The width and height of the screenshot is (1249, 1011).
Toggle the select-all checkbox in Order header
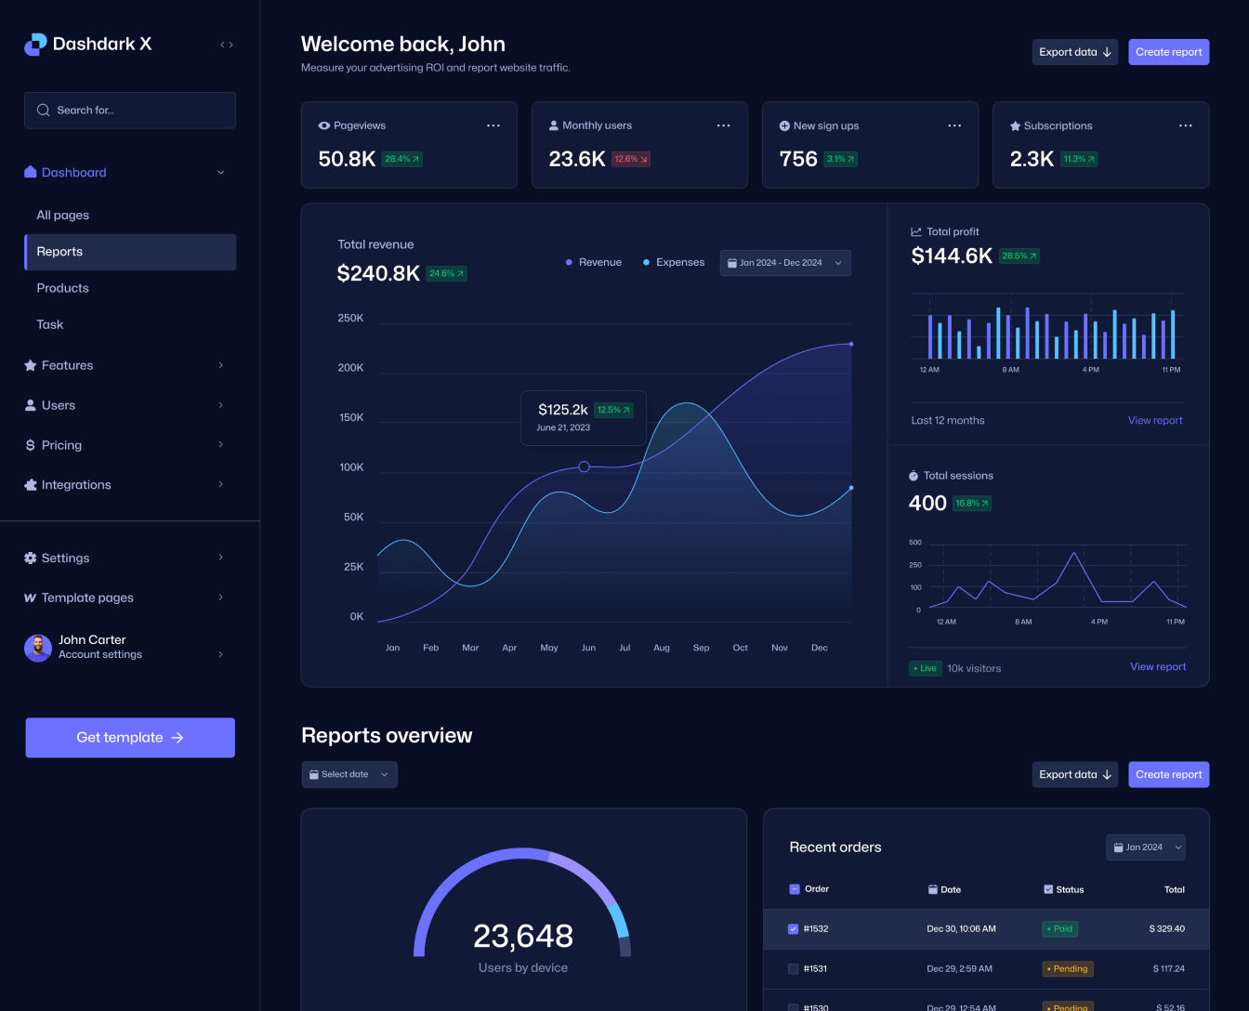point(793,889)
